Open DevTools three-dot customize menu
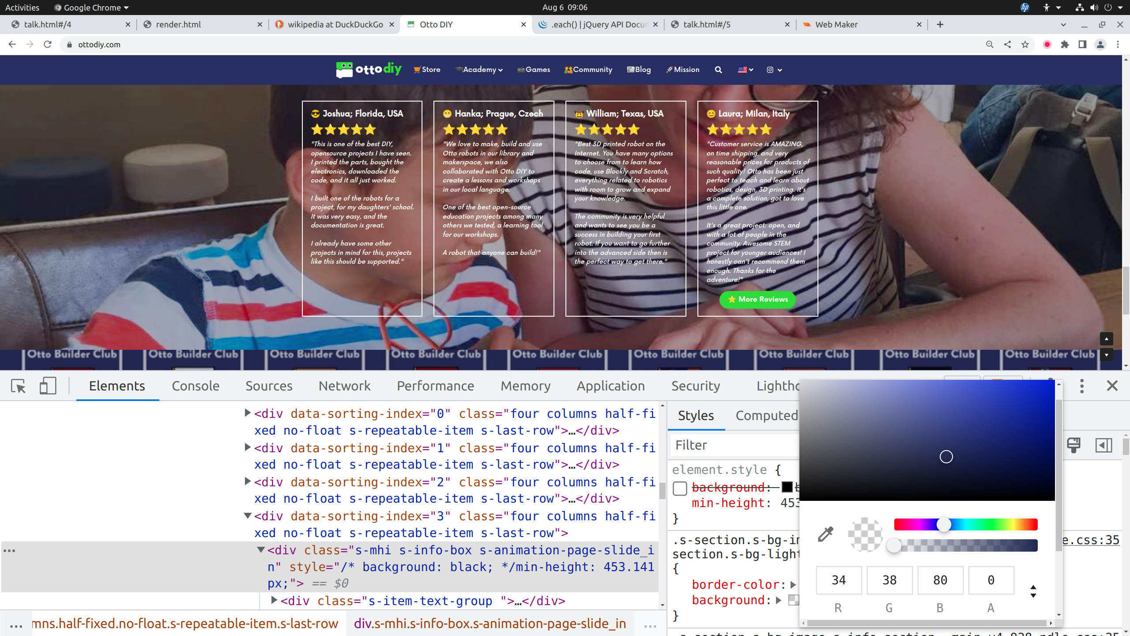 coord(1081,386)
